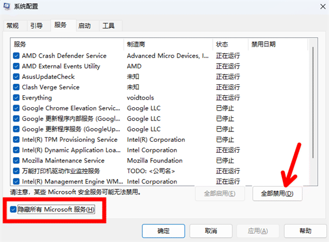Toggle the Everything service checkbox

(16, 97)
